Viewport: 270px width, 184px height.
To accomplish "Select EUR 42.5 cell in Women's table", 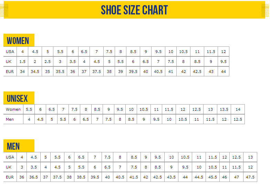I will tap(197, 71).
